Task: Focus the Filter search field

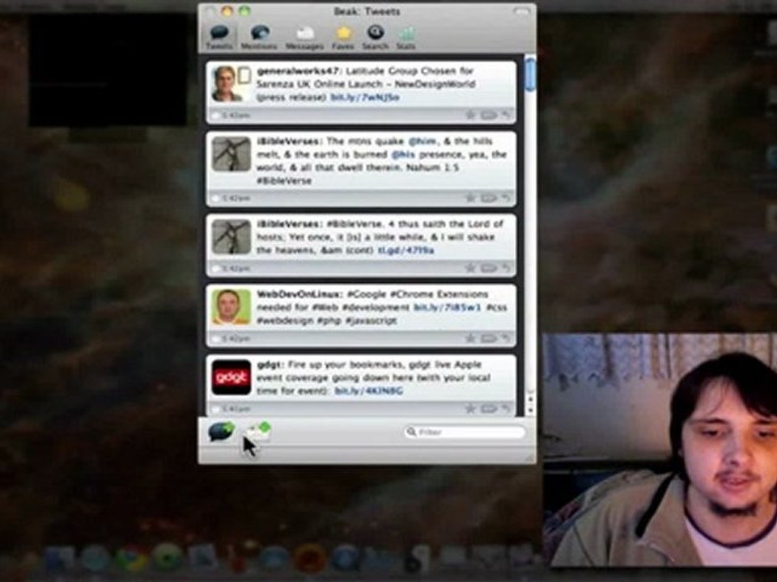Action: [x=465, y=432]
